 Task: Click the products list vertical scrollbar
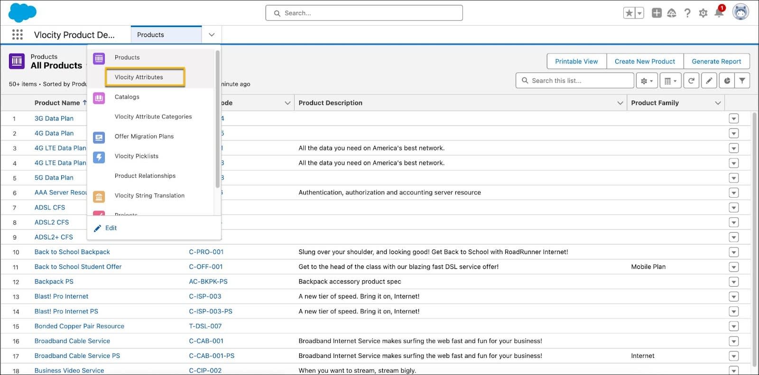coord(755,239)
